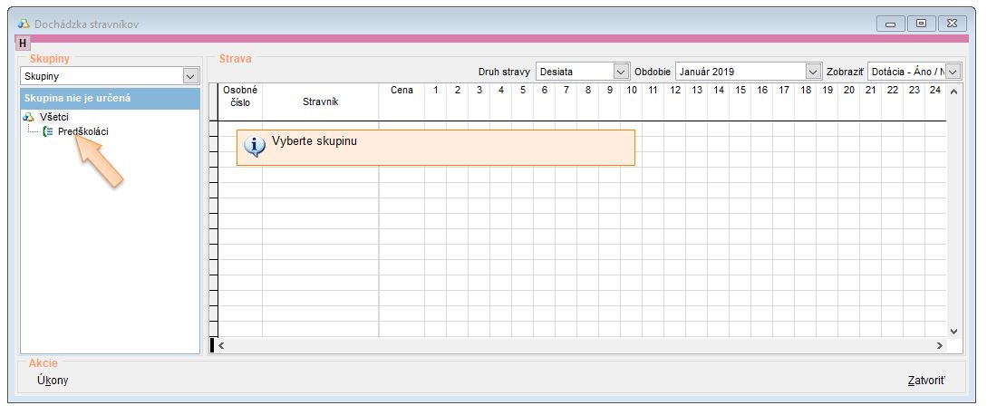
Task: Click the day 15 column header
Action: [x=740, y=91]
